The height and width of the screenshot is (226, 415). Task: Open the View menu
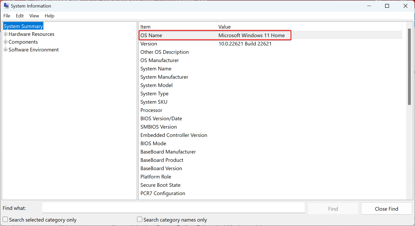click(x=34, y=16)
